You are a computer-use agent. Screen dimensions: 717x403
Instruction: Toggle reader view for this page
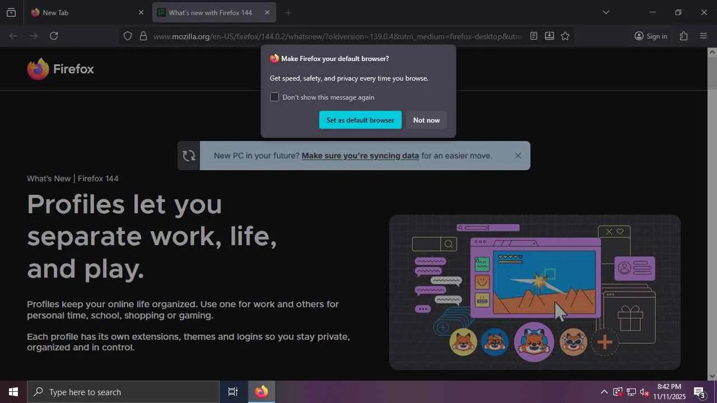pos(534,36)
